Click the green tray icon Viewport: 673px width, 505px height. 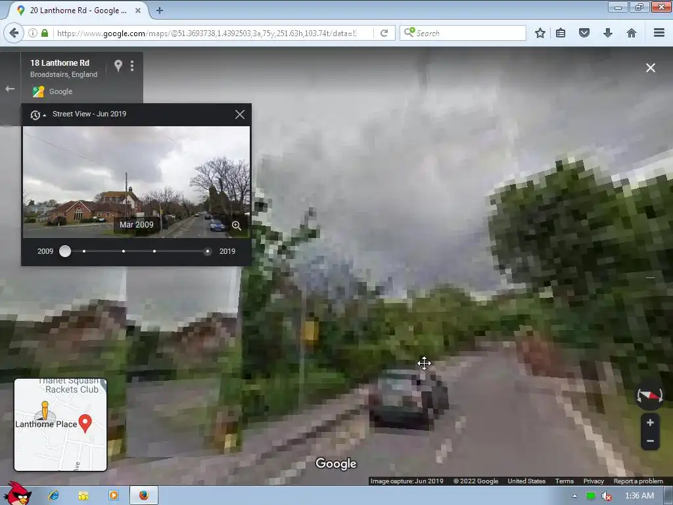pos(591,496)
